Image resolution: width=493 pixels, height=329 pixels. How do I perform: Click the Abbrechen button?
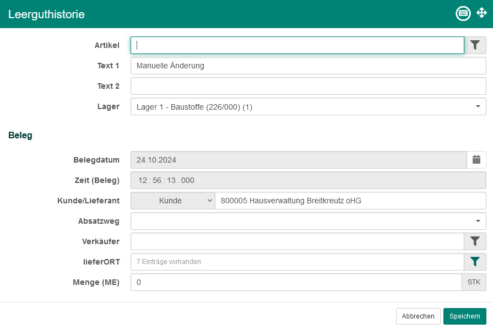pyautogui.click(x=418, y=316)
